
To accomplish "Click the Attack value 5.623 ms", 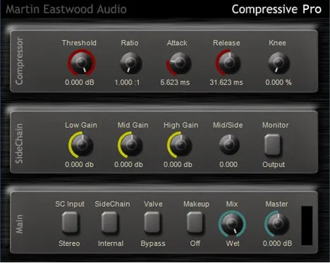I will pos(175,82).
